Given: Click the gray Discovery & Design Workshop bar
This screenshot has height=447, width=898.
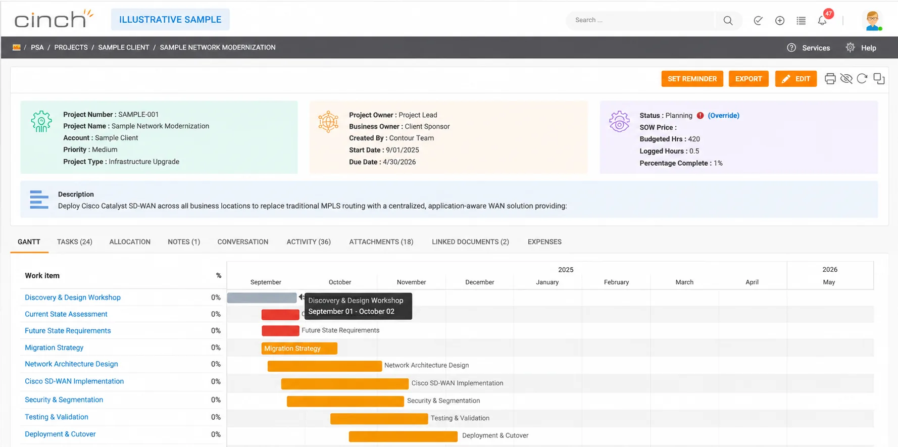Looking at the screenshot, I should tap(262, 298).
